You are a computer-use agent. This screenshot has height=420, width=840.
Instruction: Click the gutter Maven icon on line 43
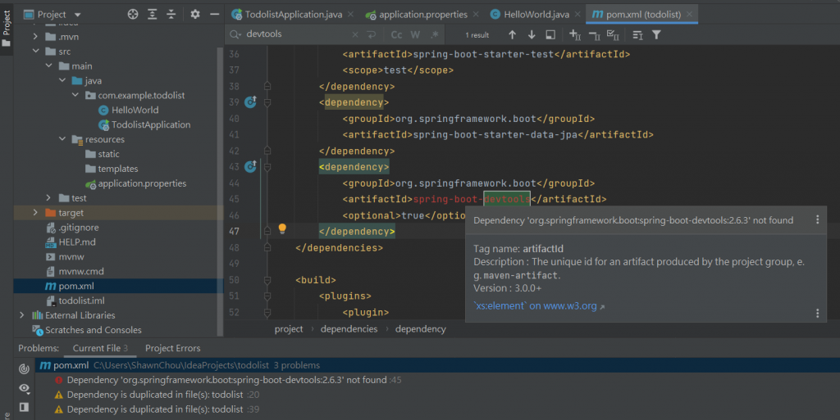250,166
